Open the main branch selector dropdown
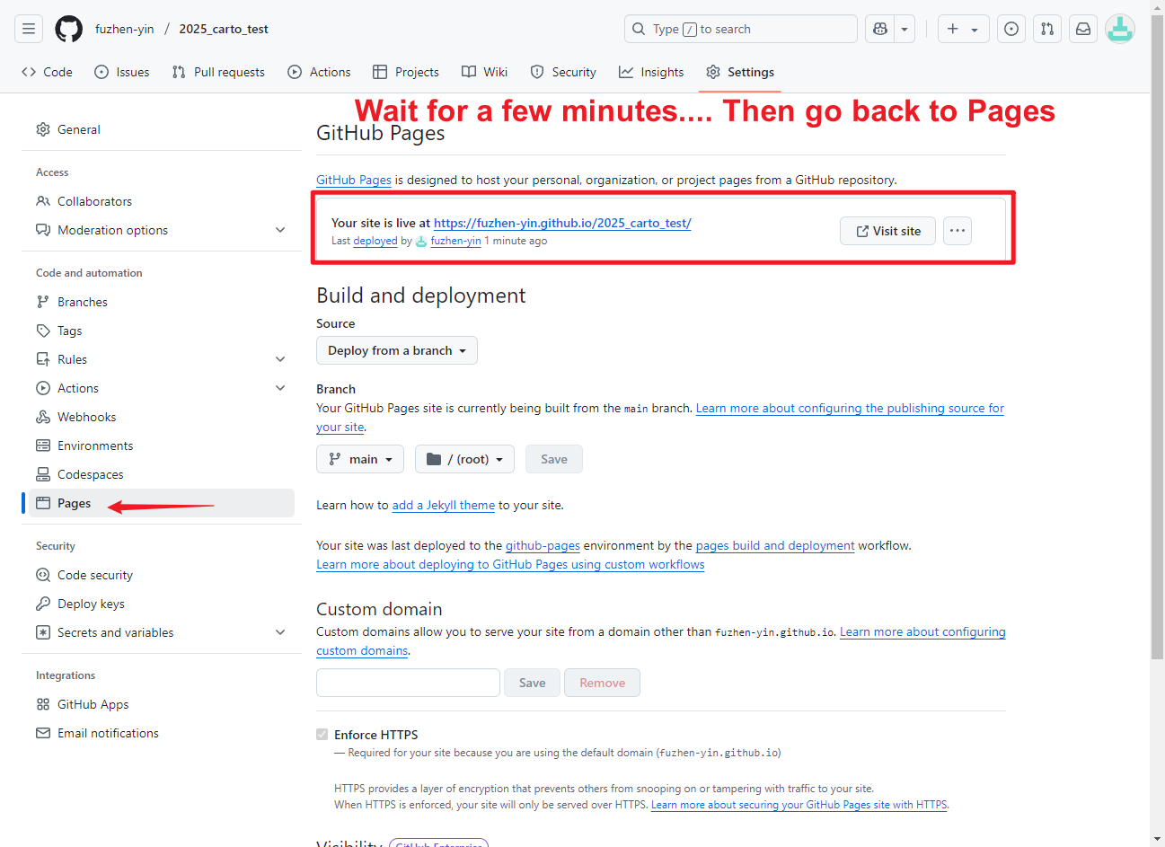This screenshot has height=847, width=1165. pos(360,459)
